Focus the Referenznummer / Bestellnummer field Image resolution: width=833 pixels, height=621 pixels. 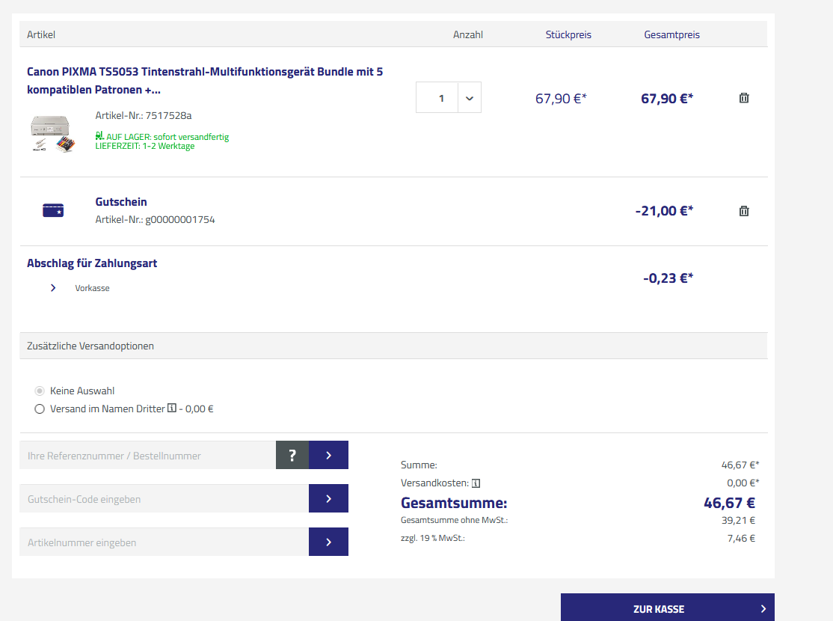coord(147,455)
